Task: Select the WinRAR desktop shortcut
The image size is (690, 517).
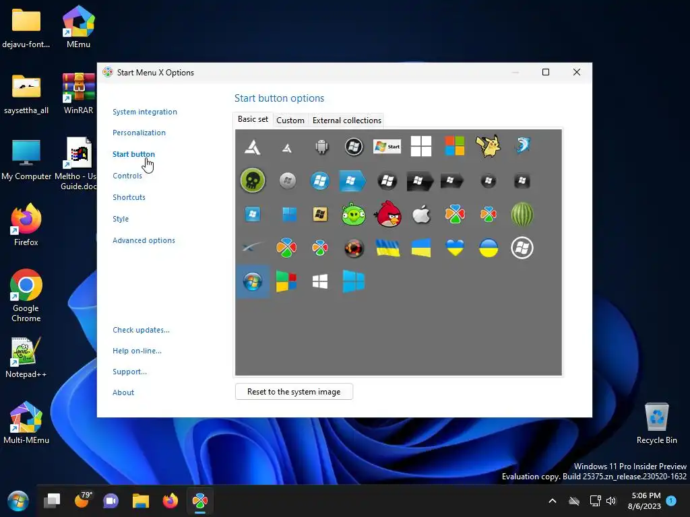Action: tap(78, 94)
